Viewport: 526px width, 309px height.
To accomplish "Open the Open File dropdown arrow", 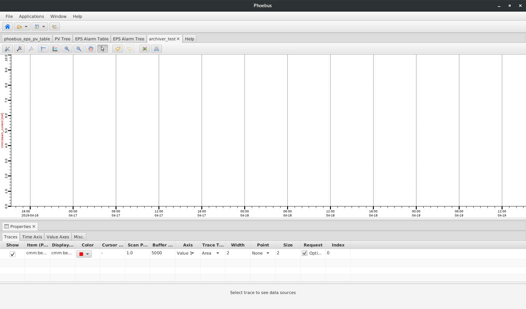I will point(26,27).
